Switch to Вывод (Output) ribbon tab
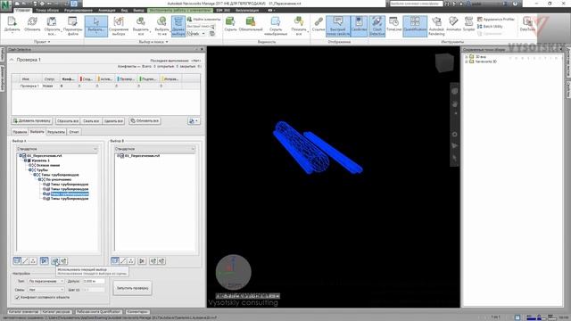Viewport: 571px width, 321px height. click(138, 10)
